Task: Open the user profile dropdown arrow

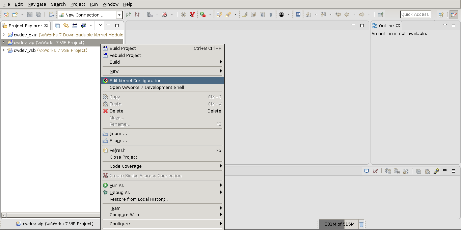Action: coord(289,14)
